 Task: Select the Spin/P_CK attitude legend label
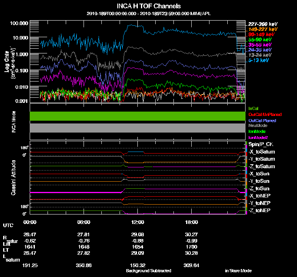[x=260, y=145]
